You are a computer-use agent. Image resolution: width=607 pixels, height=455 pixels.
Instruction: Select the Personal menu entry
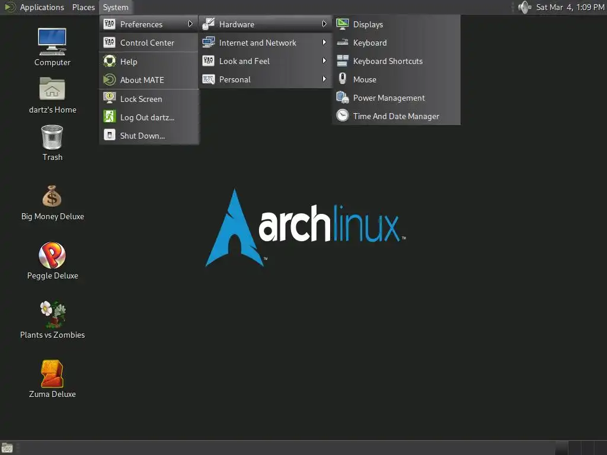click(265, 79)
